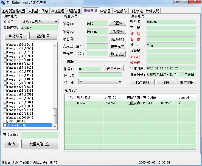Click the 修改资料 button

[143, 82]
